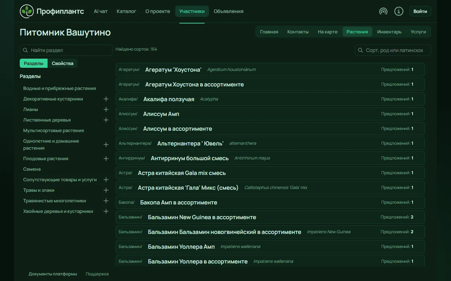Expand the Лианы section
Image resolution: width=451 pixels, height=281 pixels.
pos(106,110)
